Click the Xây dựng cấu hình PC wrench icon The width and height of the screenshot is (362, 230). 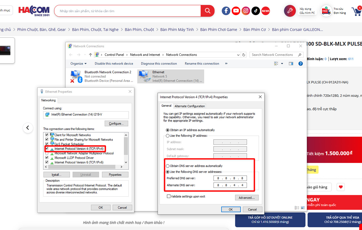[x=290, y=11]
